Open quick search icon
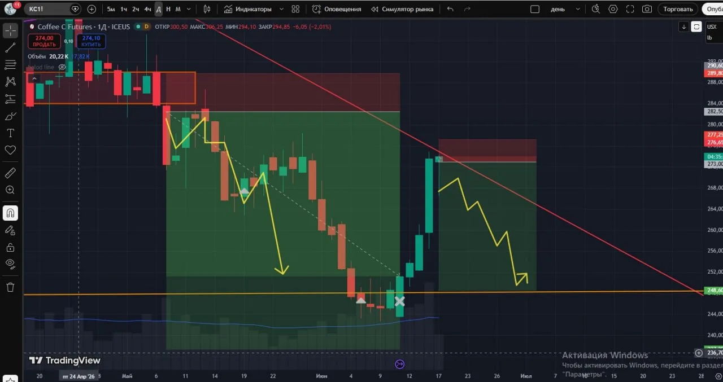The height and width of the screenshot is (382, 723). pyautogui.click(x=596, y=9)
